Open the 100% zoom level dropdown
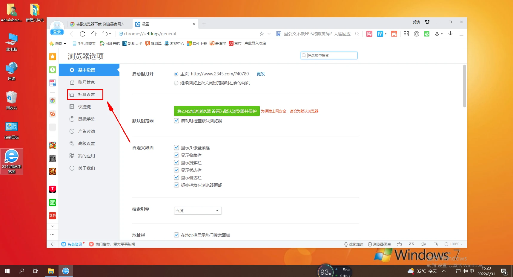The image size is (513, 277). (454, 244)
